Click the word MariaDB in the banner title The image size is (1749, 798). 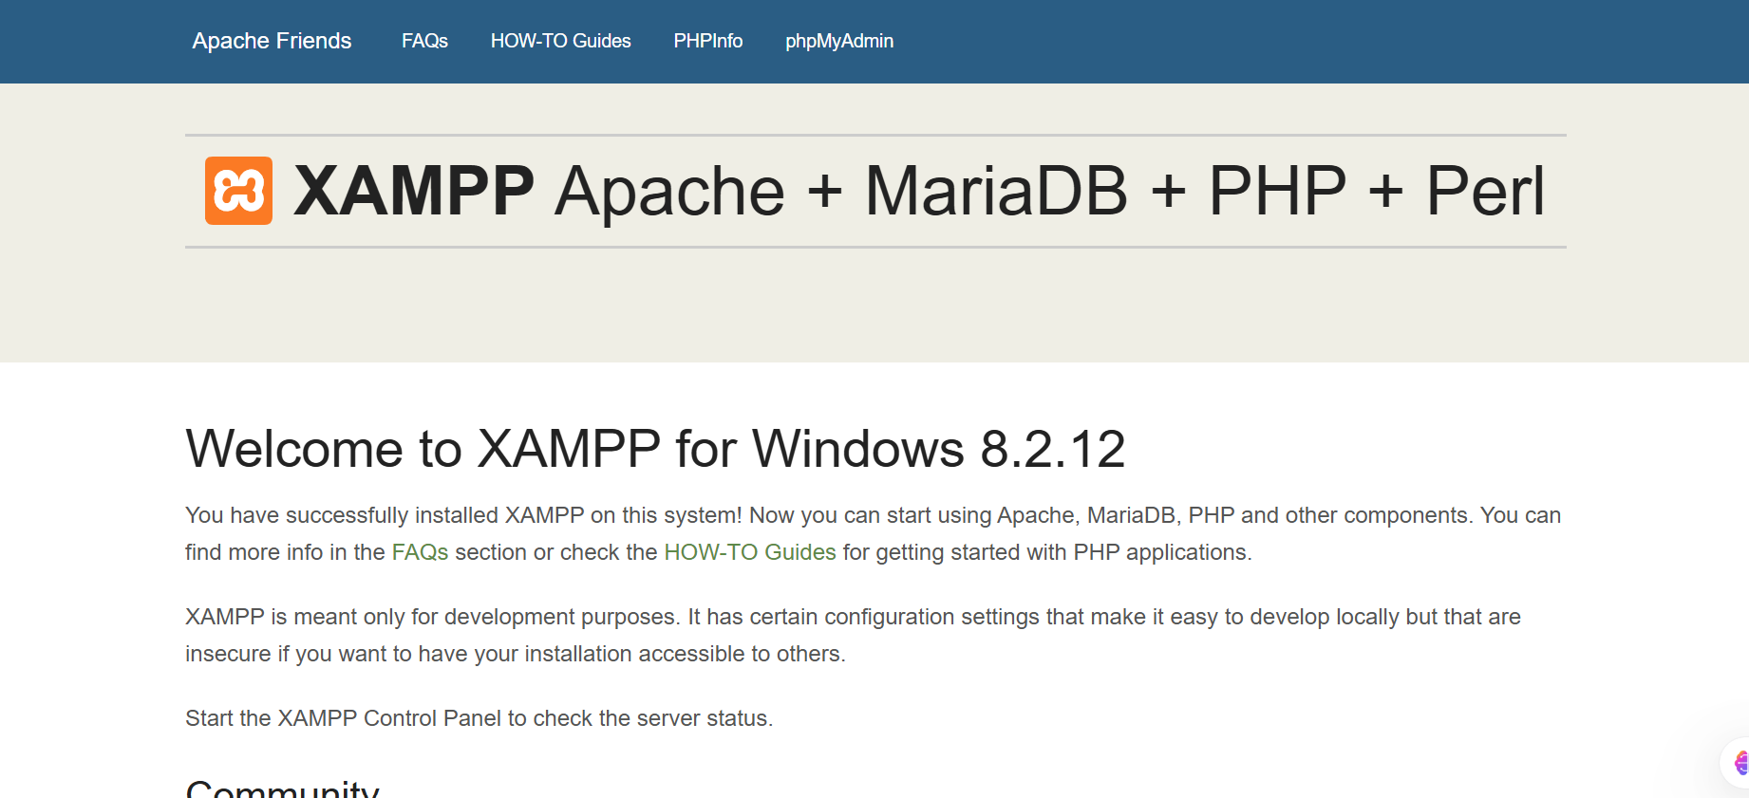click(x=996, y=191)
